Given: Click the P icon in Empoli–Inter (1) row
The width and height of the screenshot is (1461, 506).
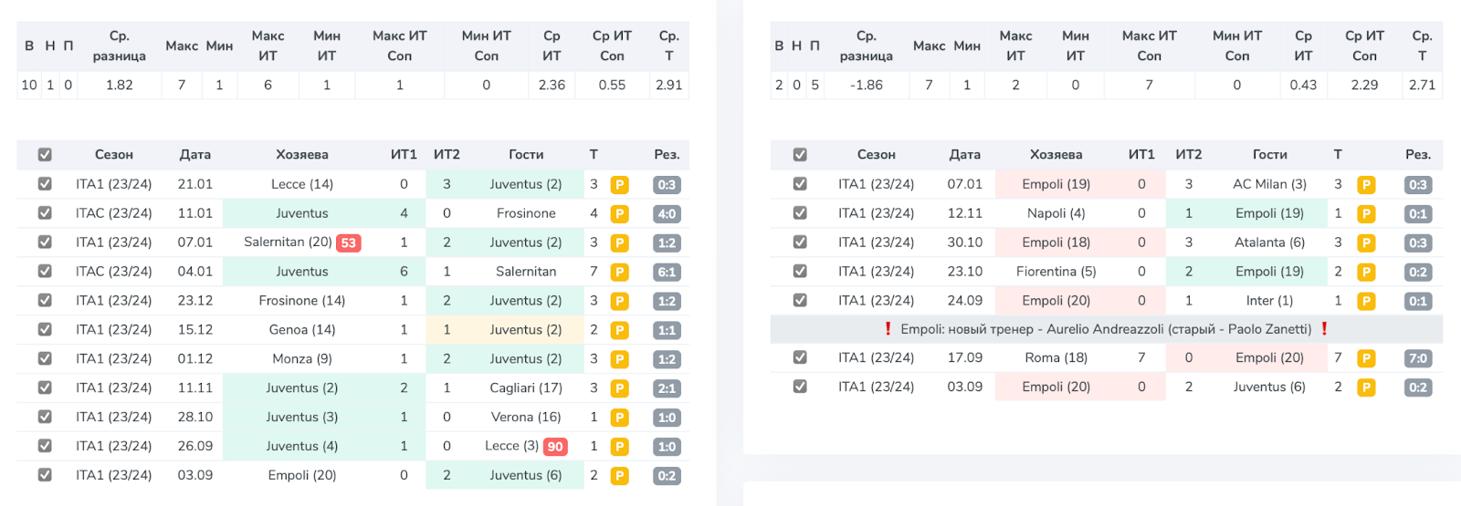Looking at the screenshot, I should (x=1366, y=301).
